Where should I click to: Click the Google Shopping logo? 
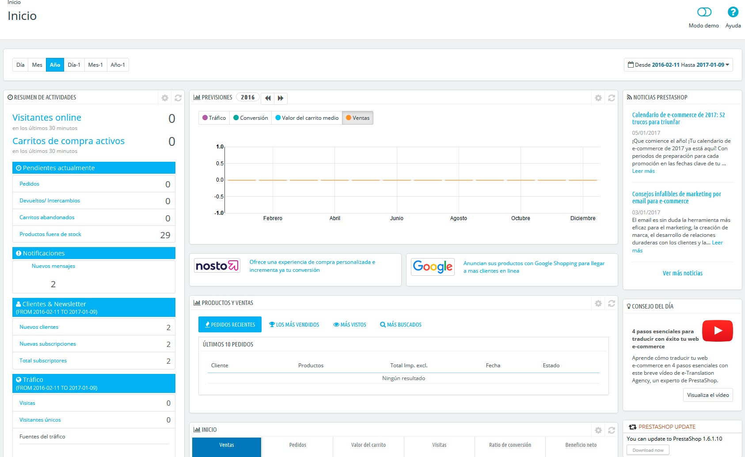click(x=433, y=267)
